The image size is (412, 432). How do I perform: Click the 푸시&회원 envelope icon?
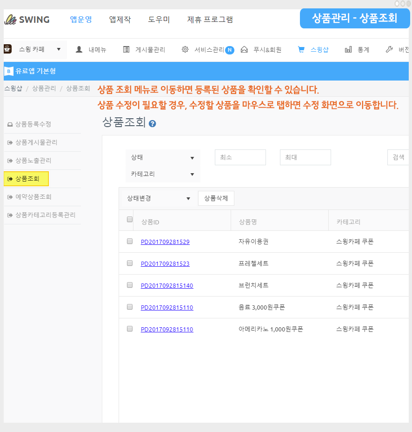[x=244, y=49]
